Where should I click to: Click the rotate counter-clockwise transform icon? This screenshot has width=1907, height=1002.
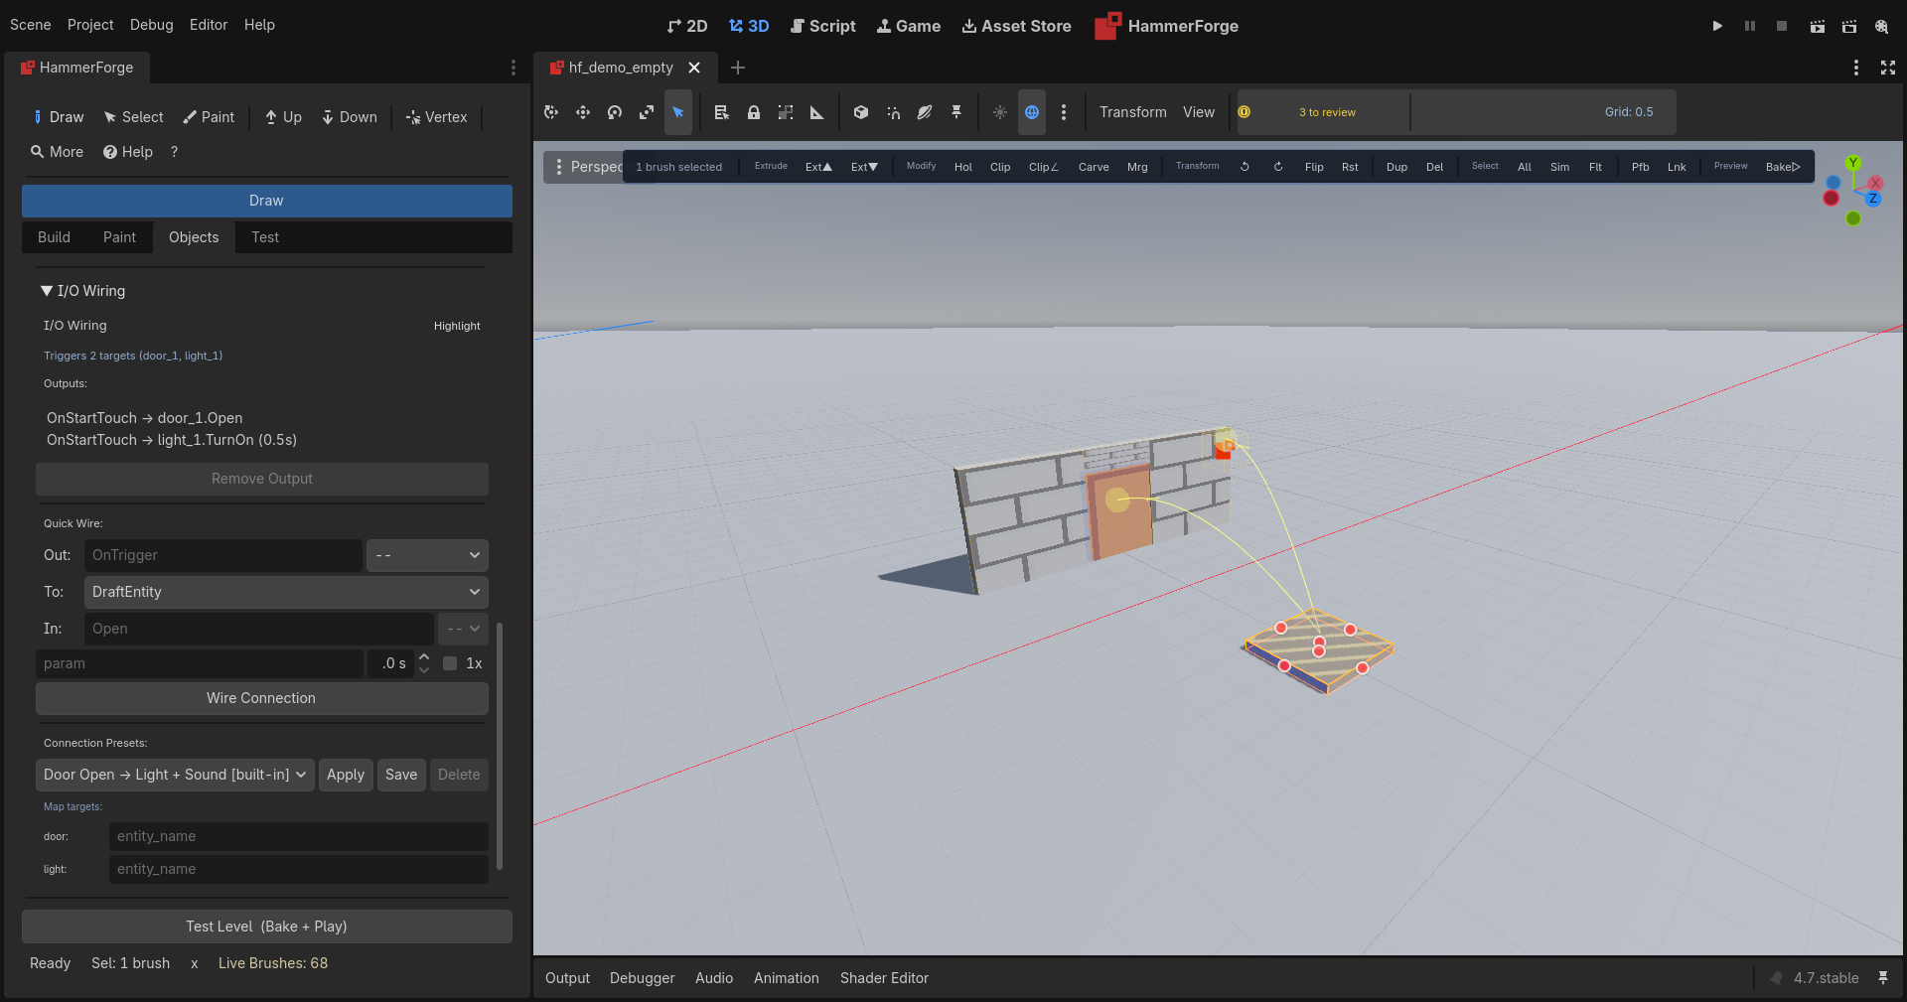[x=1245, y=167]
